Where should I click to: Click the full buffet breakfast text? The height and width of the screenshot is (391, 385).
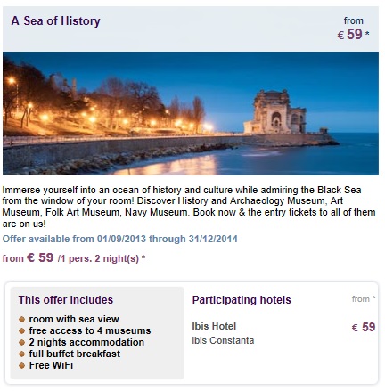[x=75, y=354]
